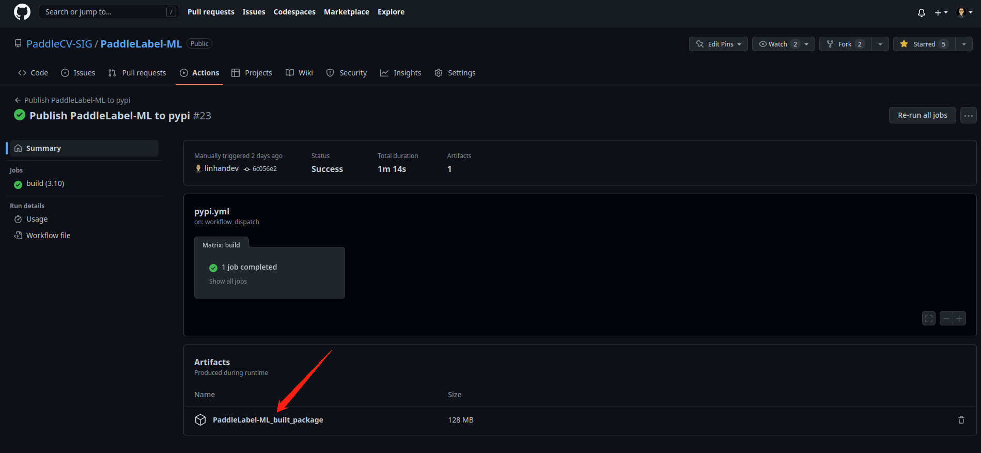Zoom out on workflow graph

pos(946,319)
